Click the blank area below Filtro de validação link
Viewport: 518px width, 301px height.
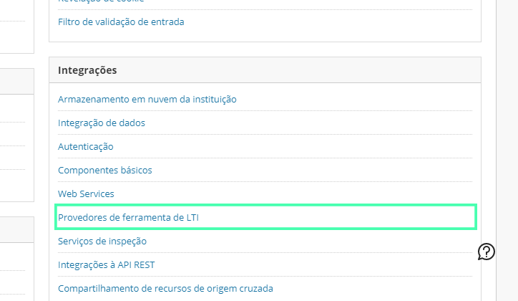[265, 35]
